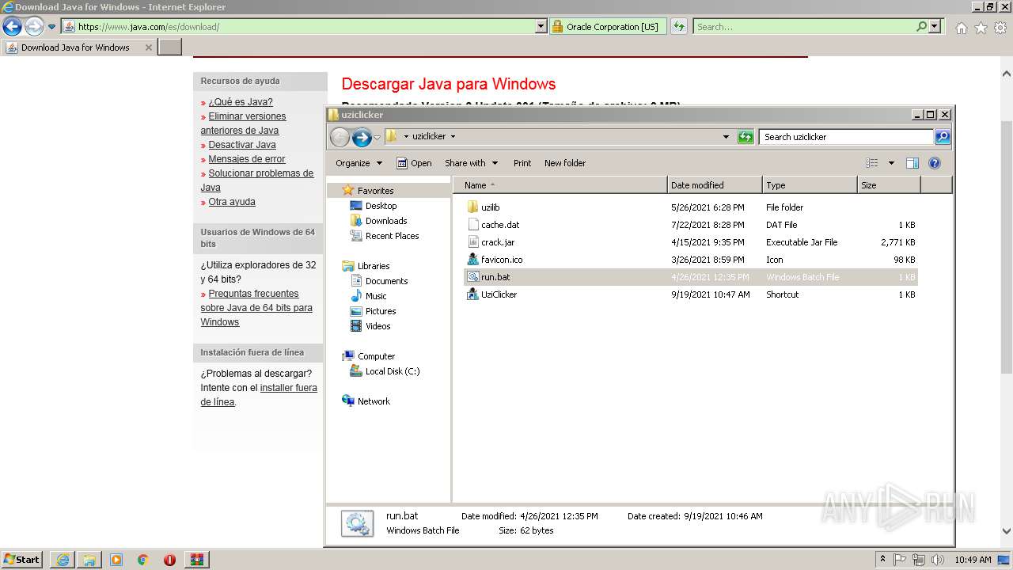Viewport: 1013px width, 570px height.
Task: Open the Opera taskbar icon
Action: [x=169, y=560]
